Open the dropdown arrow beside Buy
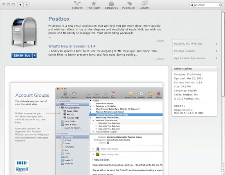225x175 pixels. click(35, 55)
